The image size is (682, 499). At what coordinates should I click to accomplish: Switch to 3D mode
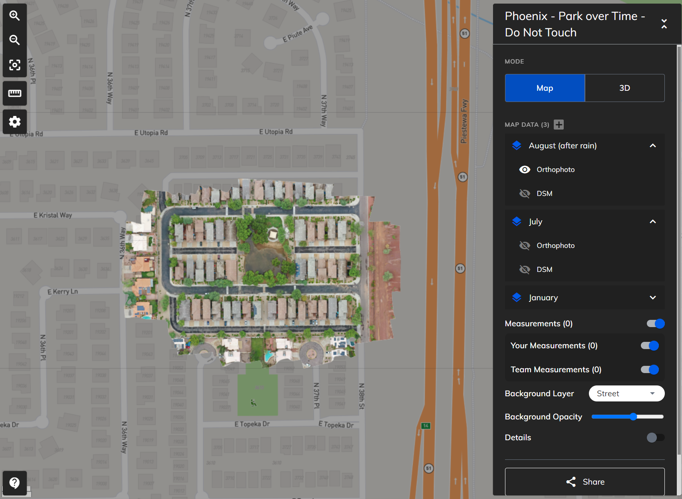(624, 88)
